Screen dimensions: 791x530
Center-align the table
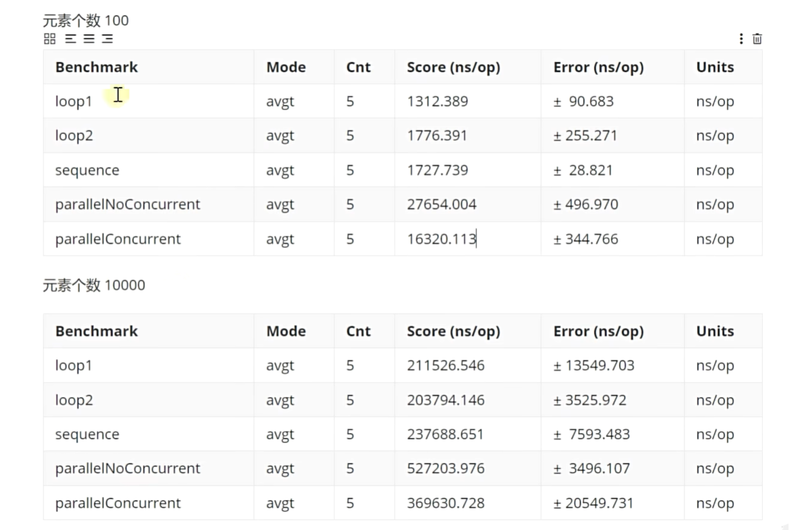[89, 39]
